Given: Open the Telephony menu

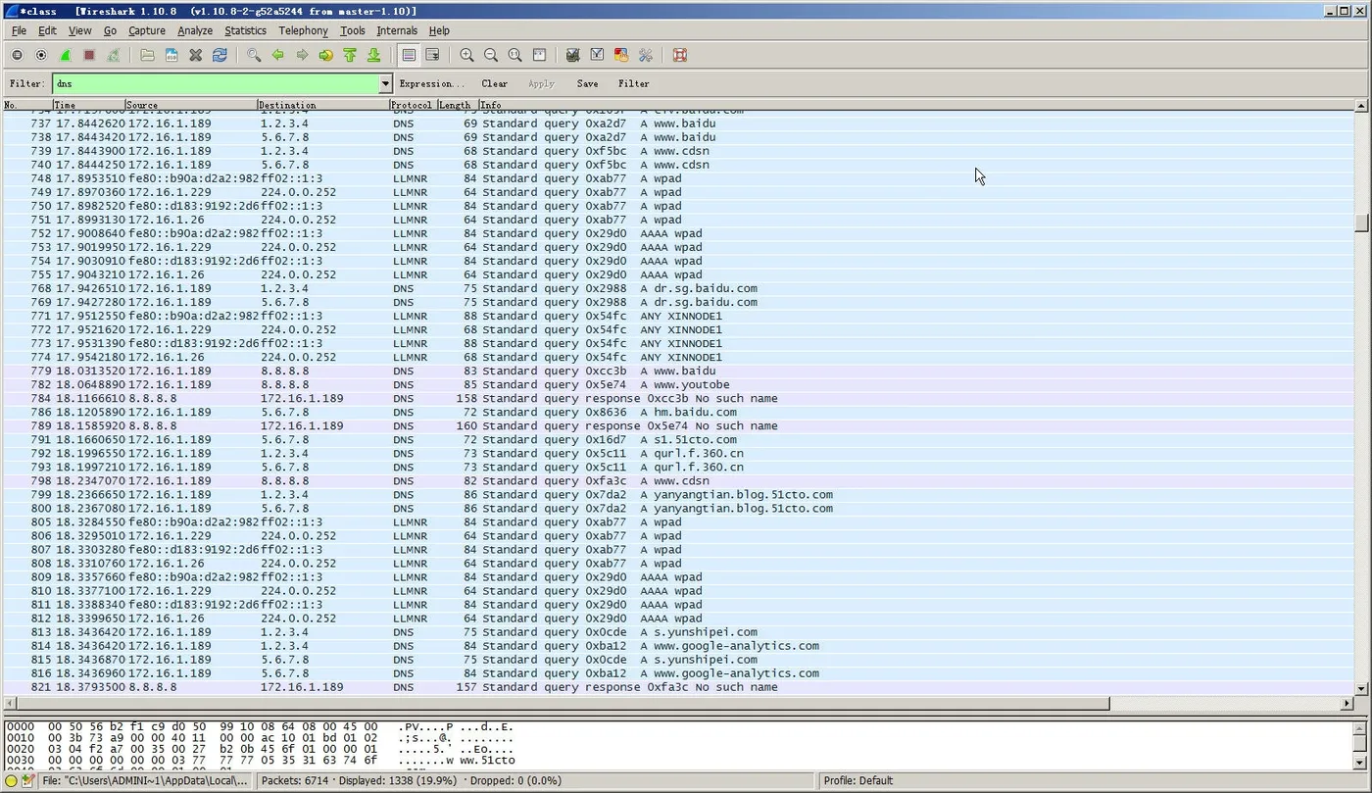Looking at the screenshot, I should click(303, 30).
